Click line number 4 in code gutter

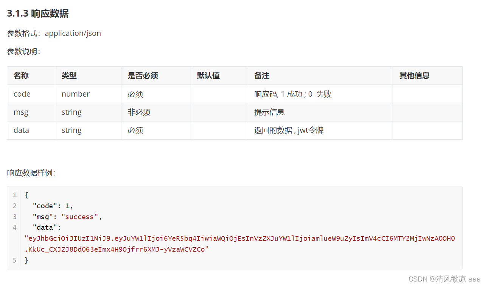pyautogui.click(x=14, y=228)
